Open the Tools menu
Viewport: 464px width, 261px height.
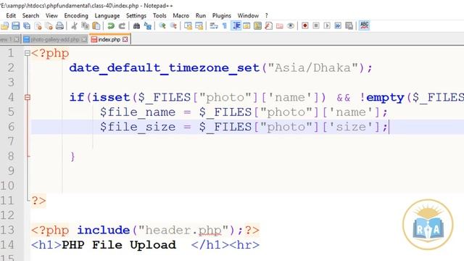(159, 16)
